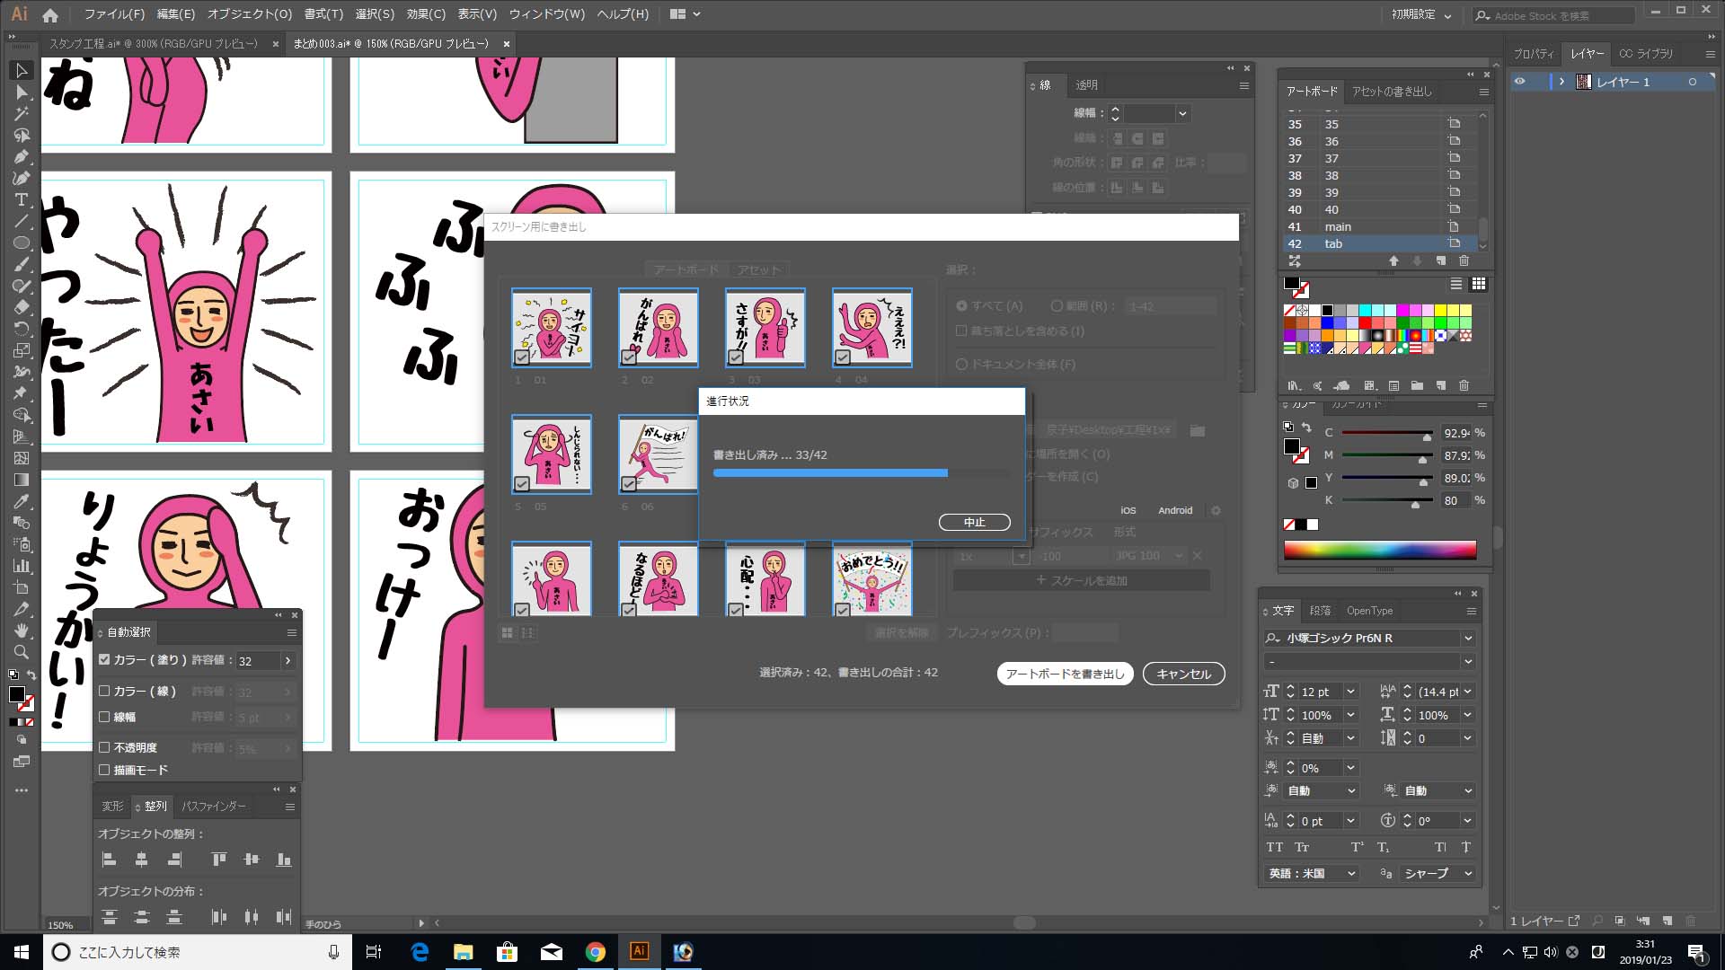Screen dimensions: 1725x970
Task: Open Illustrator from the Windows taskbar
Action: tap(639, 951)
